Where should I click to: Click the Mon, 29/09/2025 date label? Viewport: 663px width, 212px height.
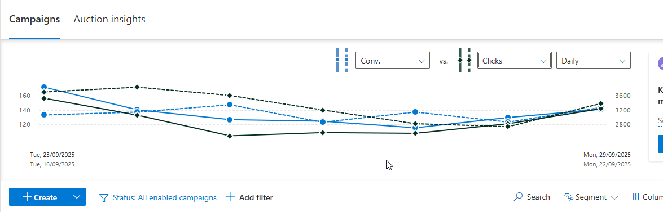(607, 155)
